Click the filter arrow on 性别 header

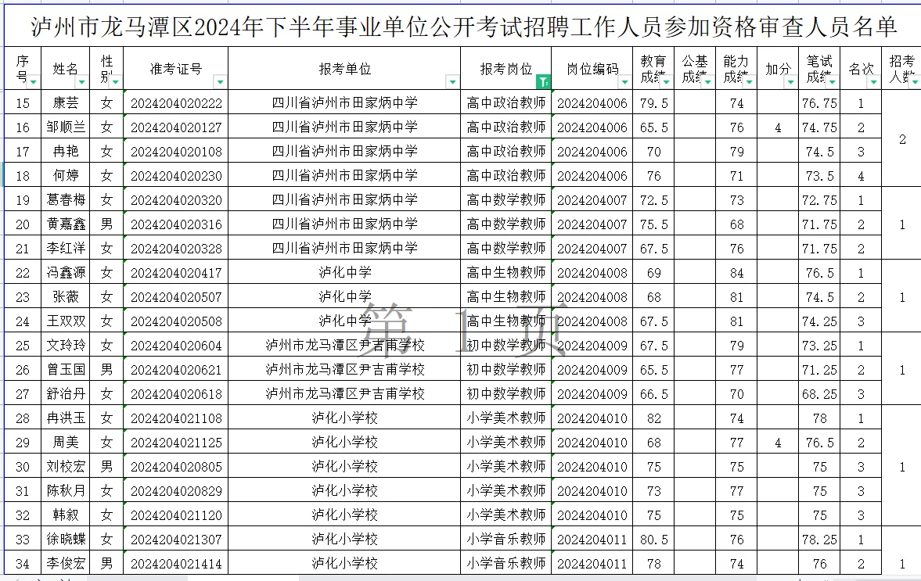click(116, 84)
